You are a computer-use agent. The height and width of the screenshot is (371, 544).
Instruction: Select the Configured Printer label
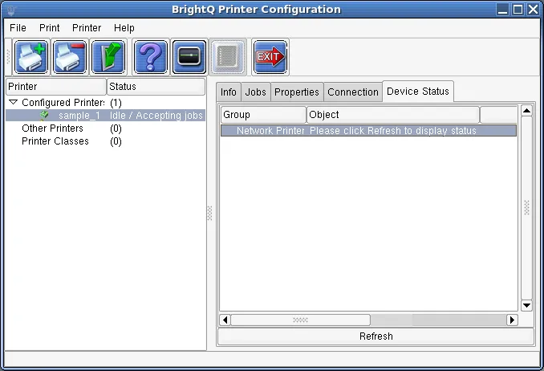point(63,103)
